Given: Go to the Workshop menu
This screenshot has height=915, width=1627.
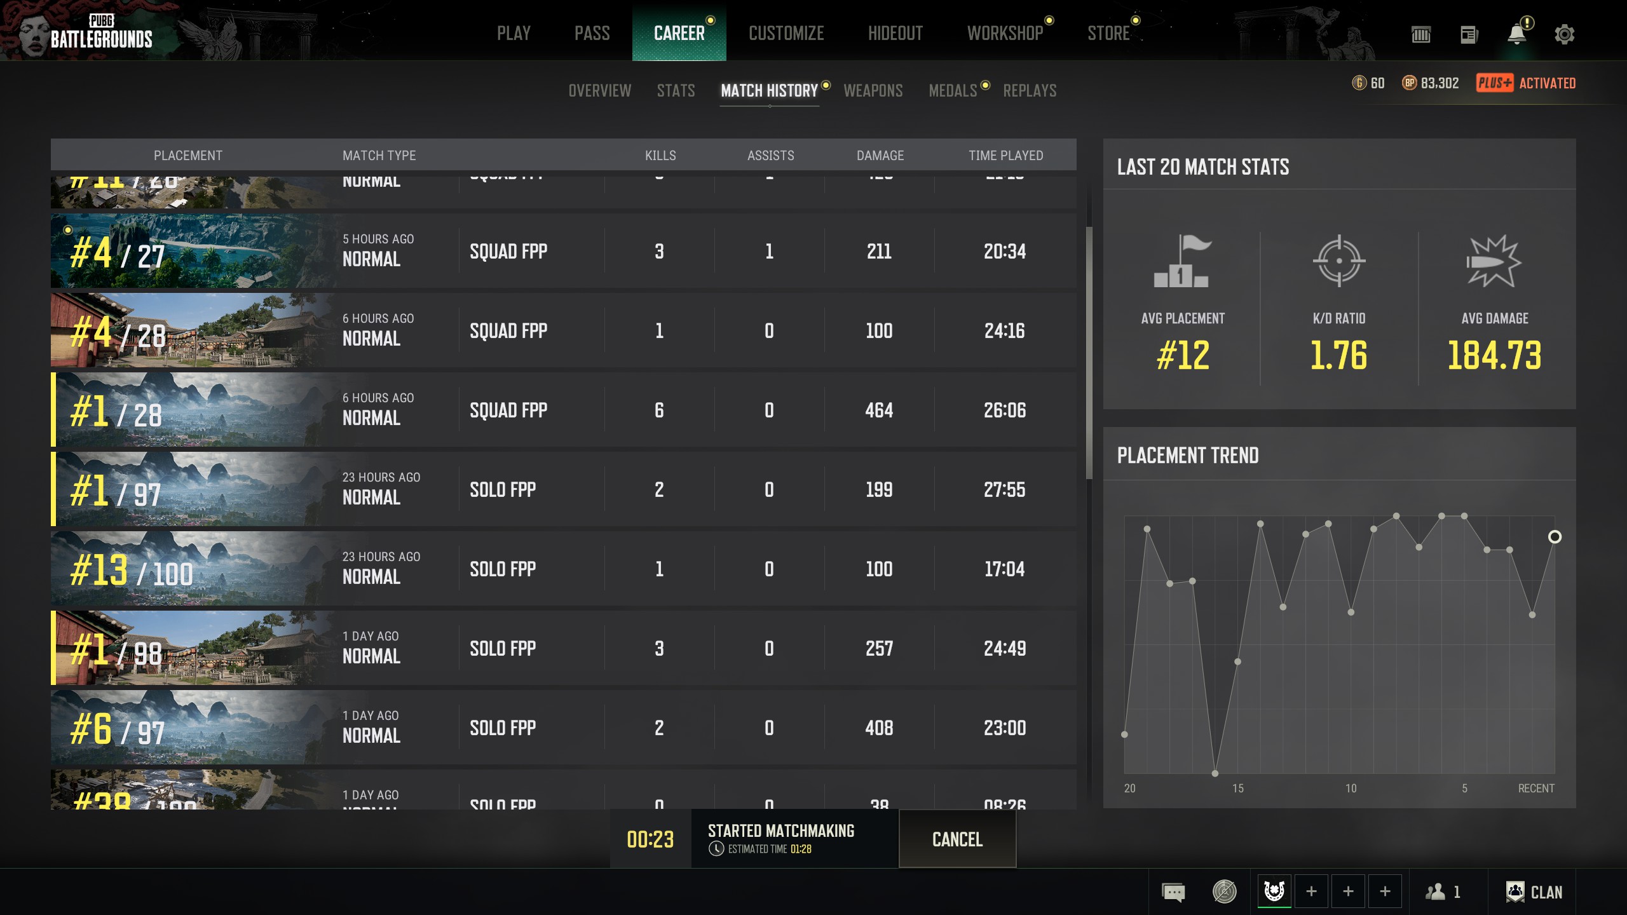Looking at the screenshot, I should (1005, 33).
